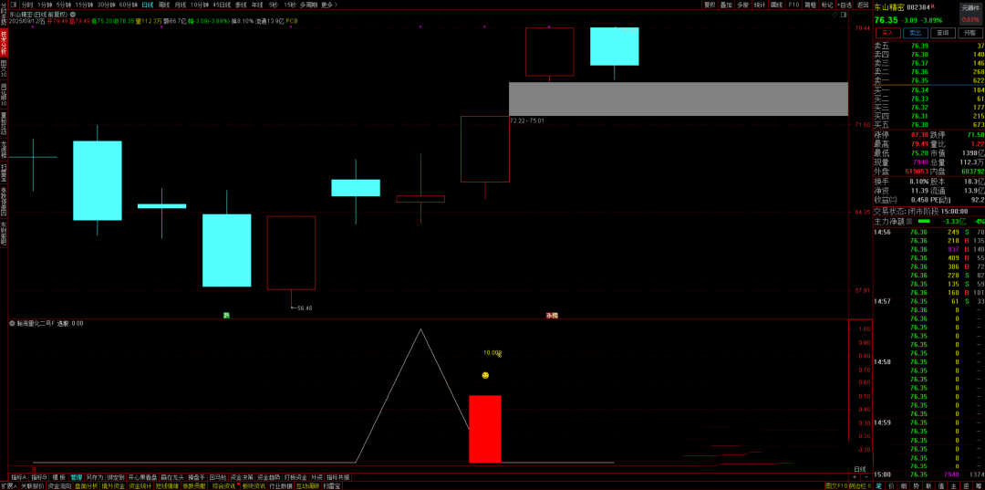
Task: Toggle side panel icon above price axis
Action: [844, 15]
